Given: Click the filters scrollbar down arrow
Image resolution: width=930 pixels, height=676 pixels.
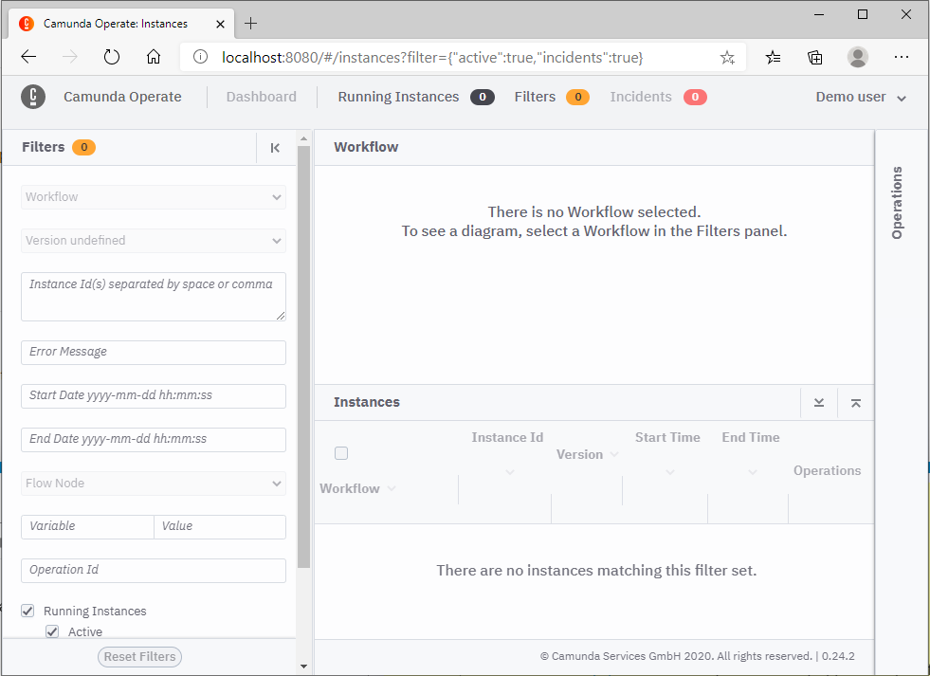Looking at the screenshot, I should pyautogui.click(x=303, y=667).
